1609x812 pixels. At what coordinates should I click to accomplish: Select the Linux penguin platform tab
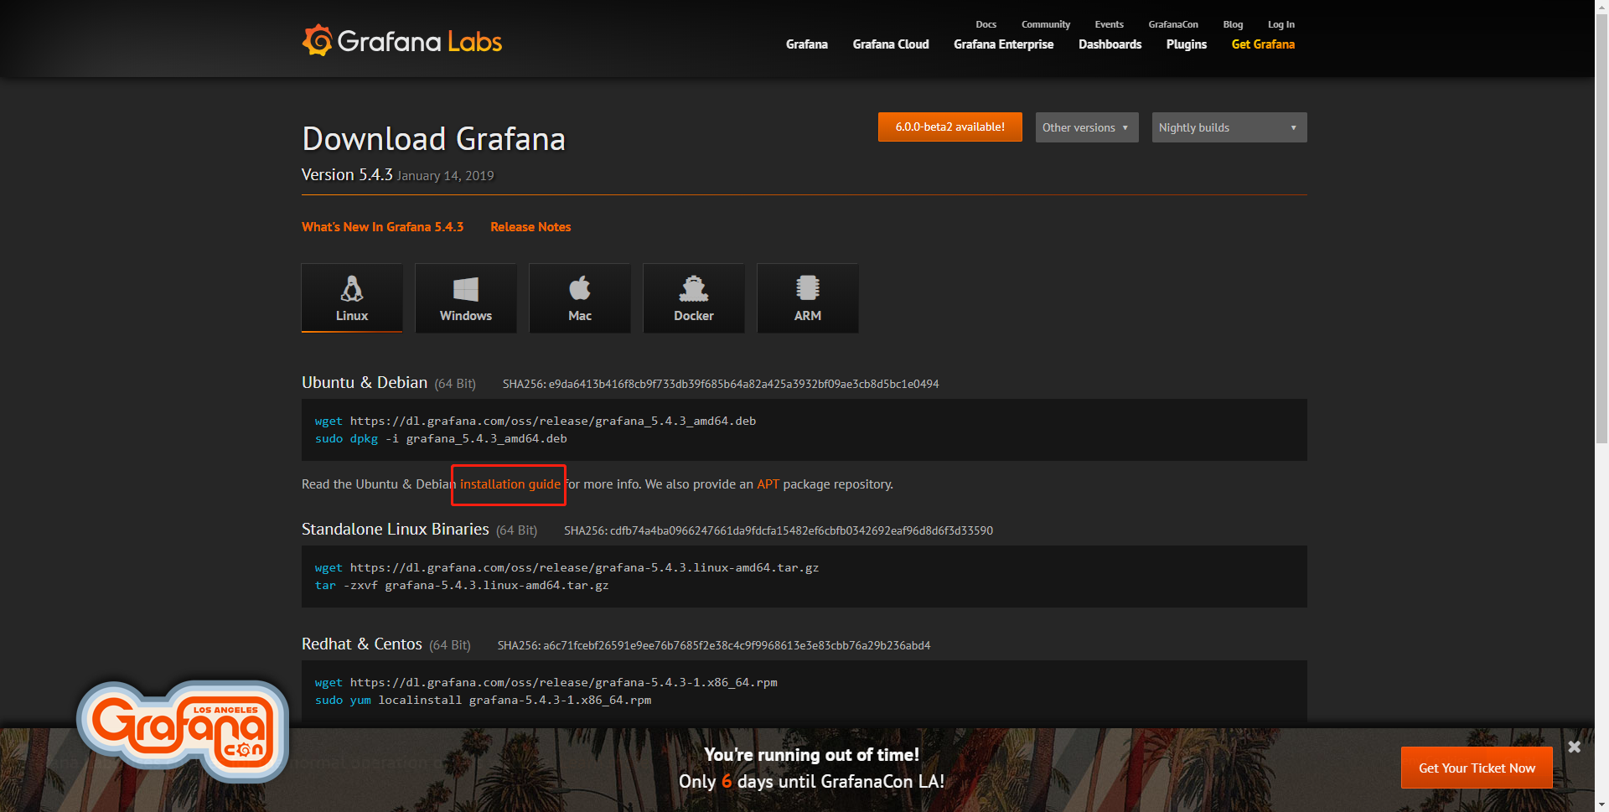[x=352, y=298]
